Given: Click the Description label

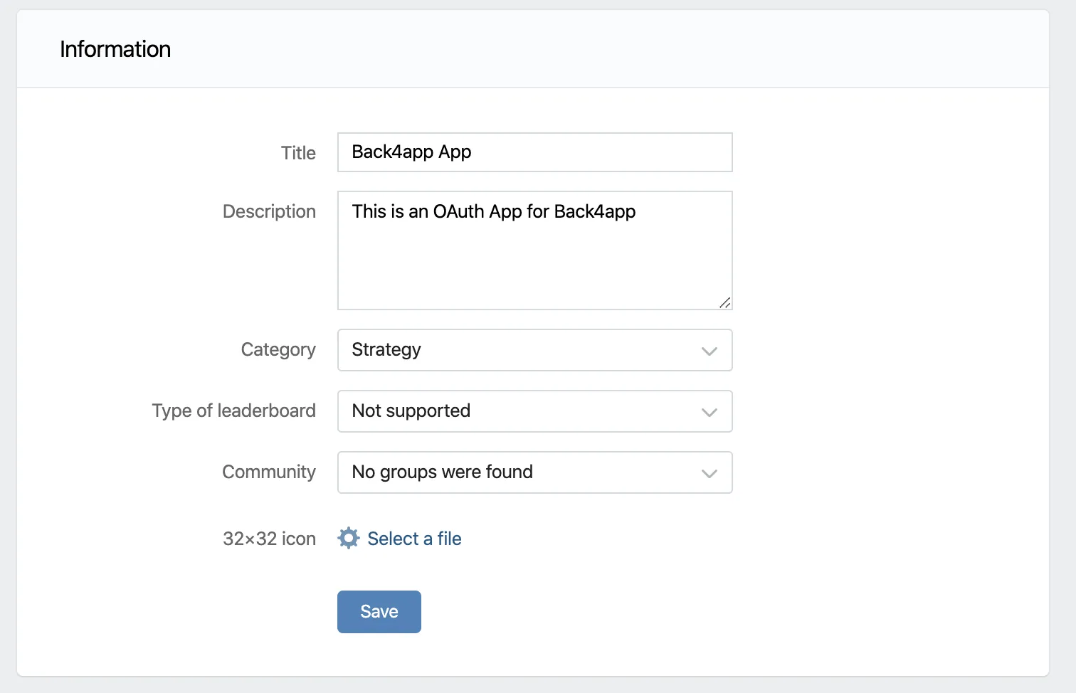Looking at the screenshot, I should coord(269,211).
